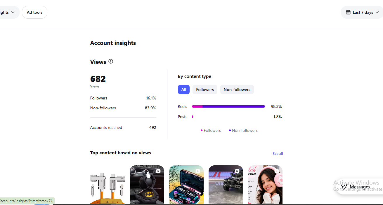Click reel icon on pink headphones thumbnail
Image resolution: width=383 pixels, height=205 pixels.
tap(276, 171)
